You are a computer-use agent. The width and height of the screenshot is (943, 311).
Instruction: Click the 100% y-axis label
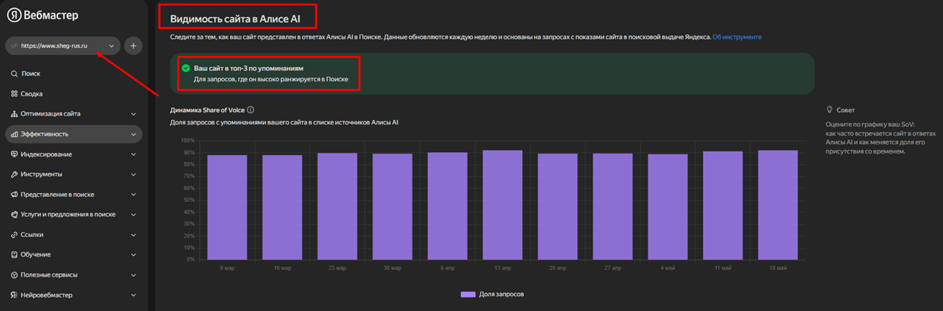pos(187,140)
